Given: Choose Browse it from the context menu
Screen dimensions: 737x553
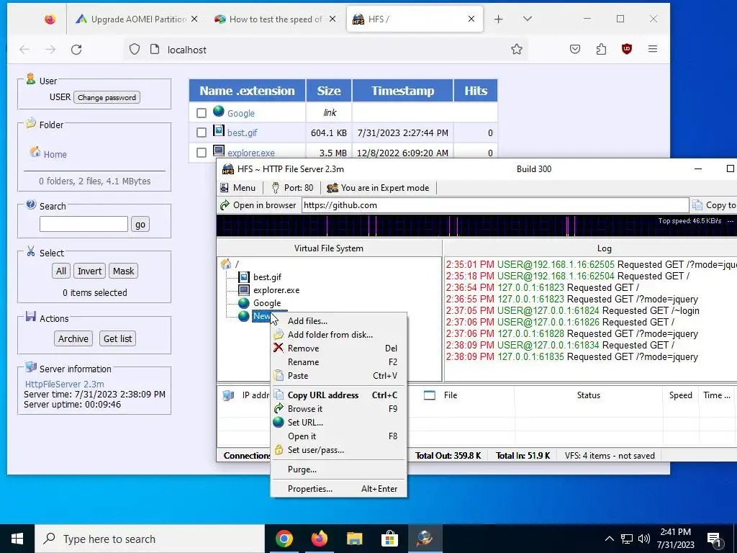Looking at the screenshot, I should click(338, 409).
